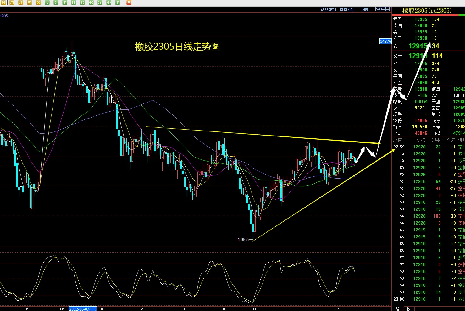Switch to the 权 tab
Viewport: 465px width, 311px height.
click(408, 309)
